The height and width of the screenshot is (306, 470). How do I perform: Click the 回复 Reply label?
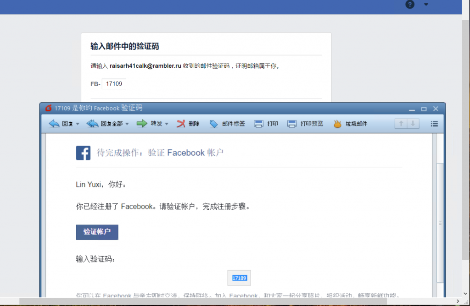click(67, 124)
